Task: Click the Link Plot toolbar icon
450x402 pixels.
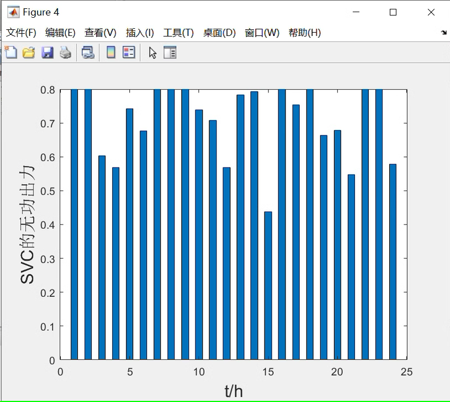Action: coord(88,53)
